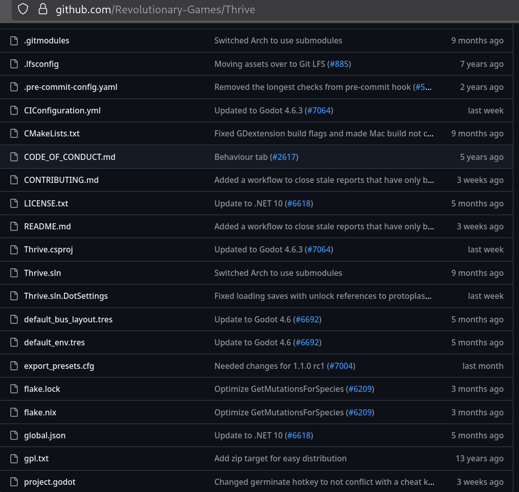Screen dimensions: 519x492
Task: Open #6618 link in LICENSE.txt row
Action: pos(299,203)
